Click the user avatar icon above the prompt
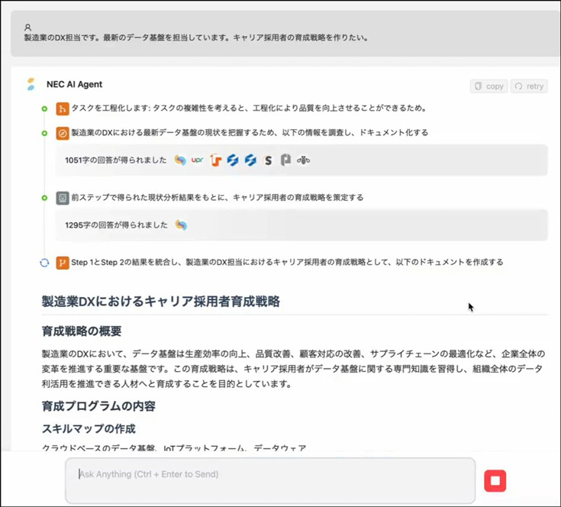 [28, 27]
